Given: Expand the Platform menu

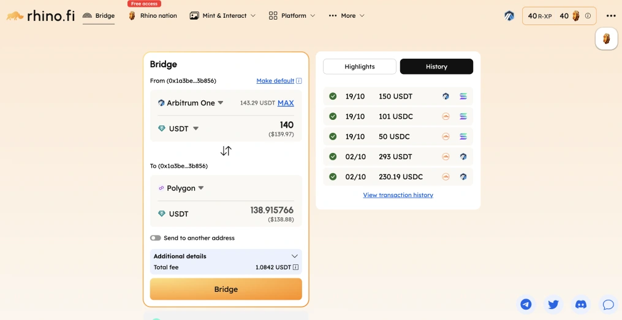Looking at the screenshot, I should point(292,16).
